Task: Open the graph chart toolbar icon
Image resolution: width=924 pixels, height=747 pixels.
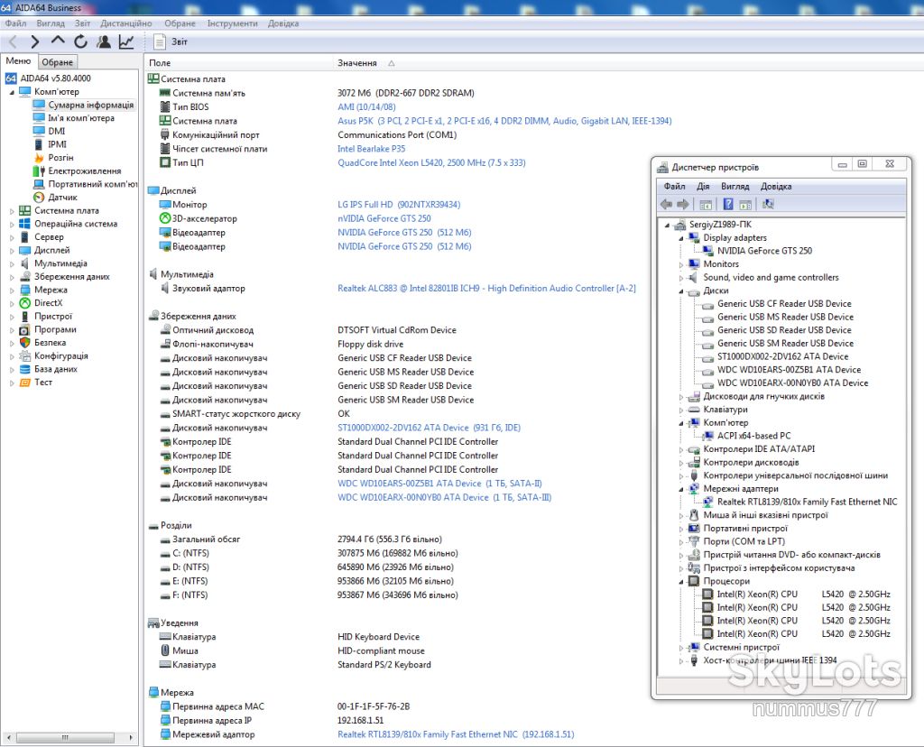Action: (x=126, y=41)
